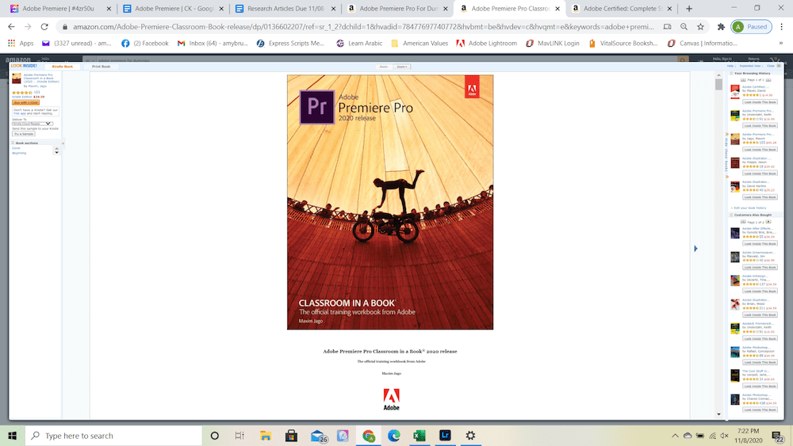The width and height of the screenshot is (793, 446).
Task: Click the book sections scroll down arrow
Action: tap(56, 153)
